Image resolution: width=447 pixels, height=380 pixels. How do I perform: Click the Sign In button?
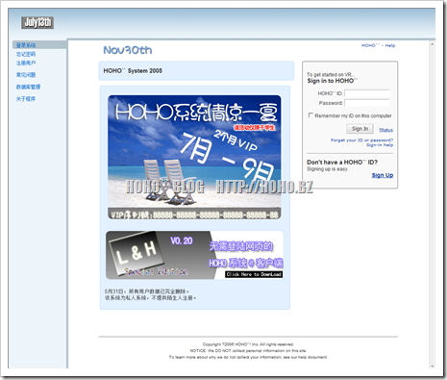coord(360,129)
